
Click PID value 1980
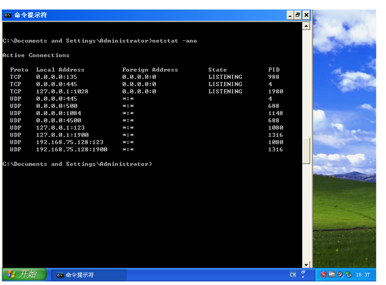[276, 91]
